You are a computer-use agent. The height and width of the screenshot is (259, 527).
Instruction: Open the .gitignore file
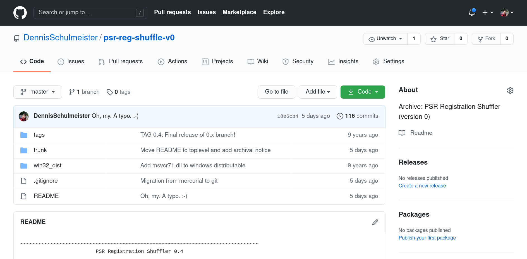(x=46, y=181)
